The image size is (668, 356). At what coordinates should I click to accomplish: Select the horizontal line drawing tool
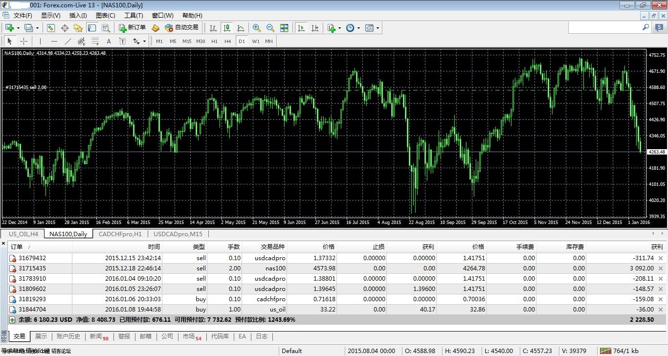click(x=54, y=41)
